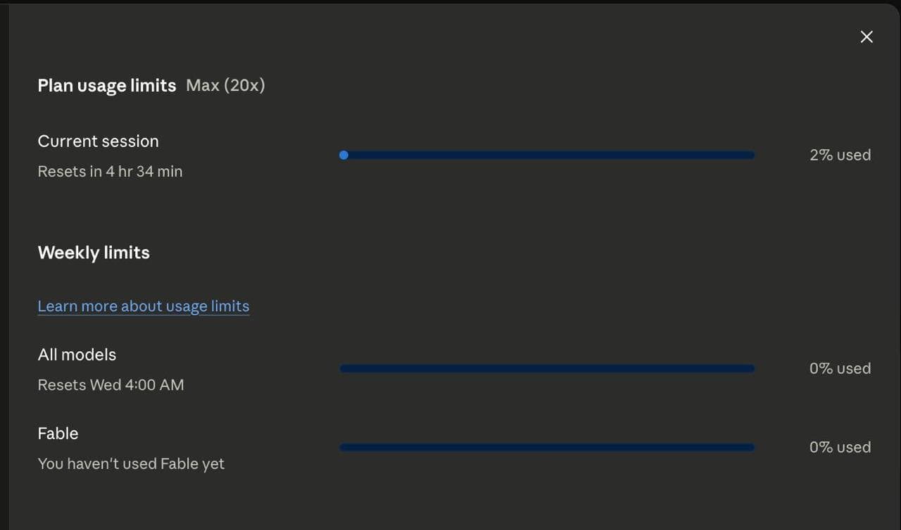The image size is (901, 530).
Task: Click the 2% used indicator
Action: [x=840, y=155]
